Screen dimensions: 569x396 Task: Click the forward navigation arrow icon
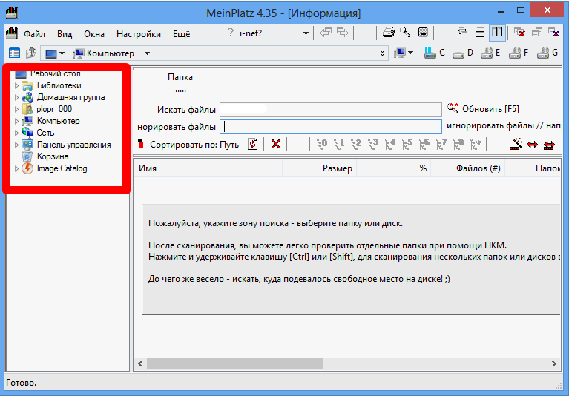[x=342, y=33]
